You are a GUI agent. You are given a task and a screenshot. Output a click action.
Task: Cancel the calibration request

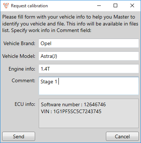pyautogui.click(x=122, y=136)
